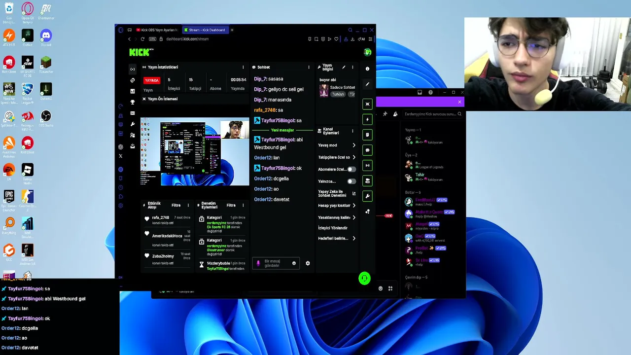Open the trophy icon in Kick sidebar
The height and width of the screenshot is (355, 631).
(x=132, y=102)
